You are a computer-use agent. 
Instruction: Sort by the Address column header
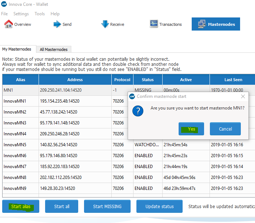pos(75,80)
